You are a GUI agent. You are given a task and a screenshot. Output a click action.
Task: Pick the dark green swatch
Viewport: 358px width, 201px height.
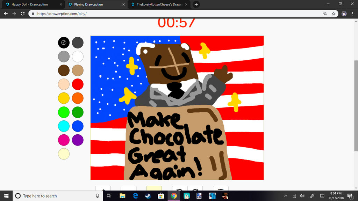[x=78, y=112]
